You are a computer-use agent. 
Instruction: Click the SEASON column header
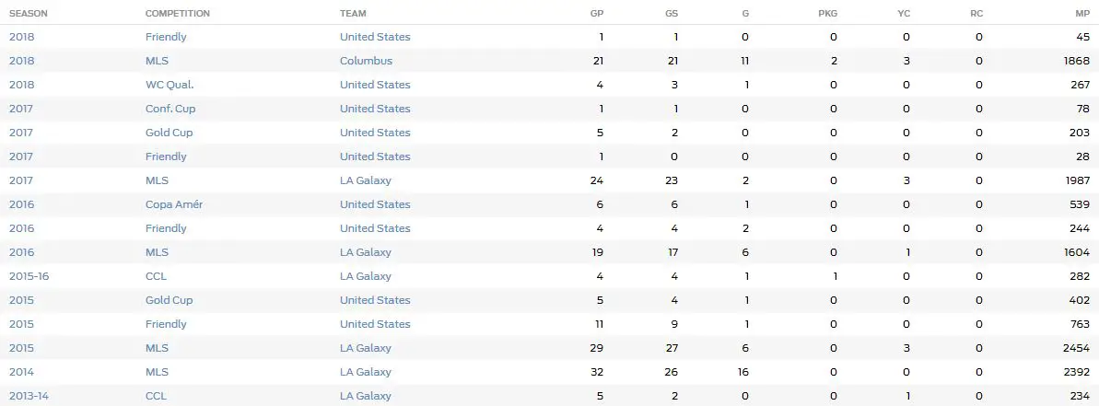click(x=28, y=13)
